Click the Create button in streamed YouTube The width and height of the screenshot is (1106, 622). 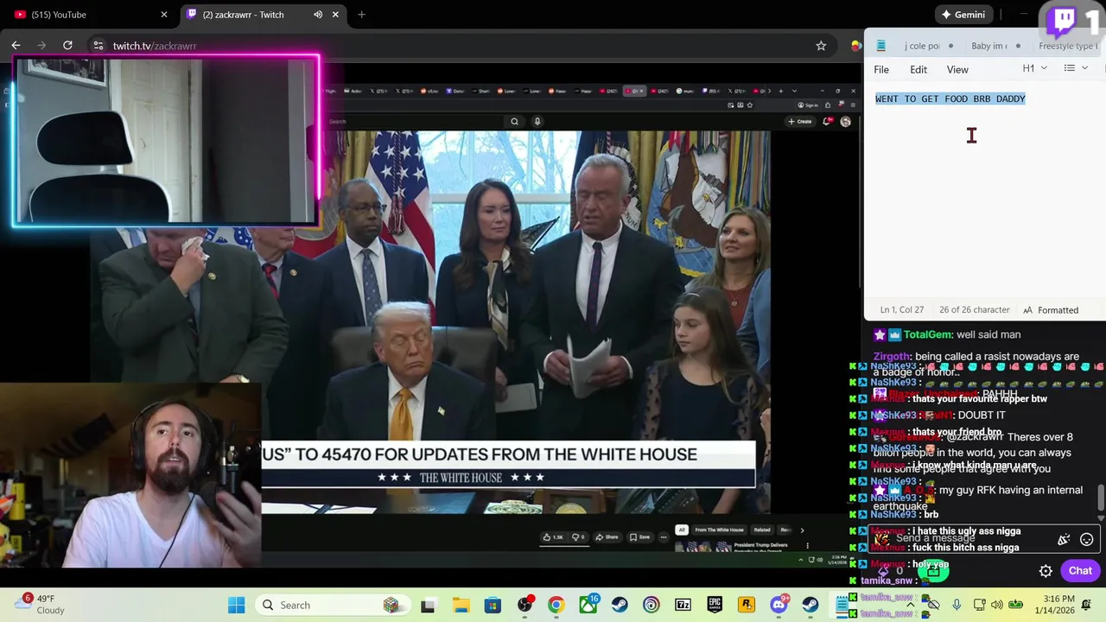(799, 122)
